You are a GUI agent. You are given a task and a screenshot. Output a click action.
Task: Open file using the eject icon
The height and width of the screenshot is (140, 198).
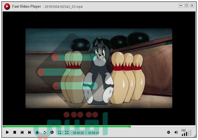37,132
